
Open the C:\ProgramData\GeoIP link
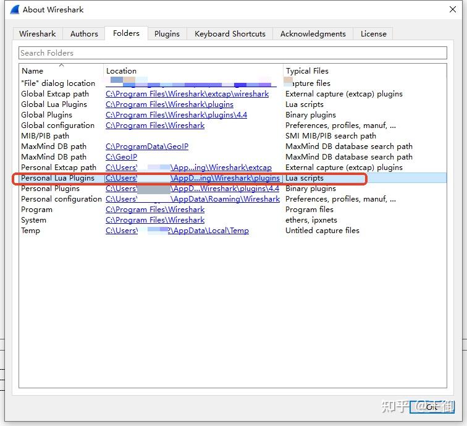pyautogui.click(x=147, y=147)
